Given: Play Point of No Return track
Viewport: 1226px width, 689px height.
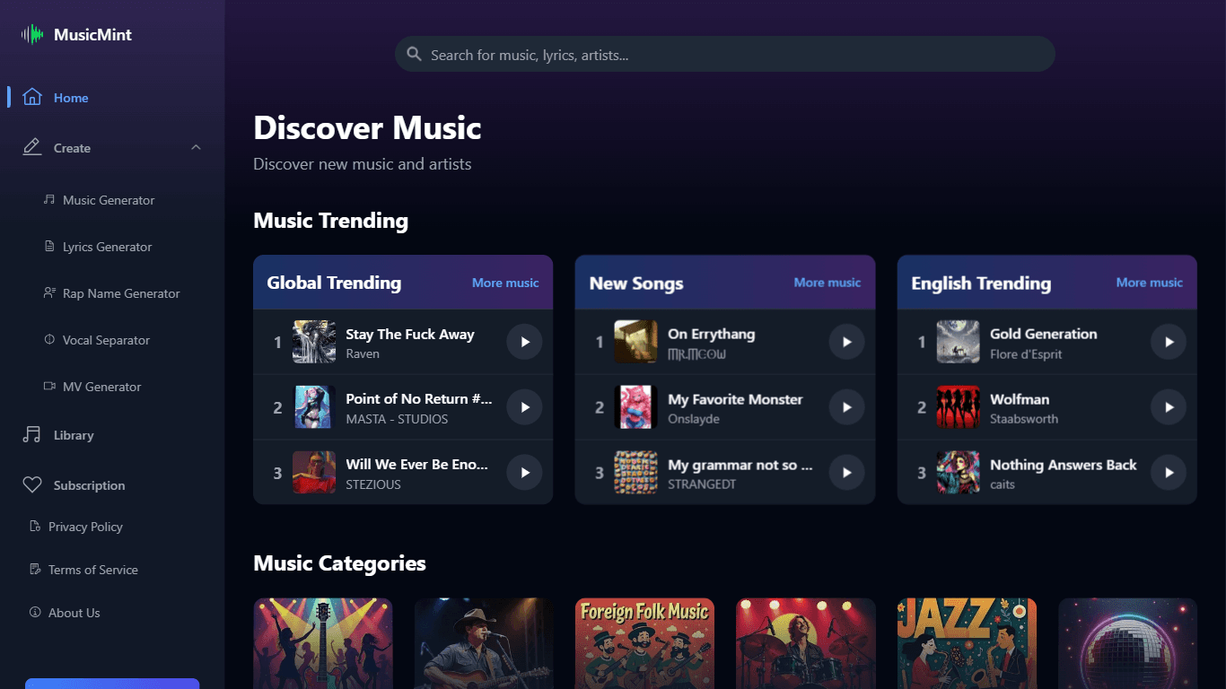Looking at the screenshot, I should (524, 407).
